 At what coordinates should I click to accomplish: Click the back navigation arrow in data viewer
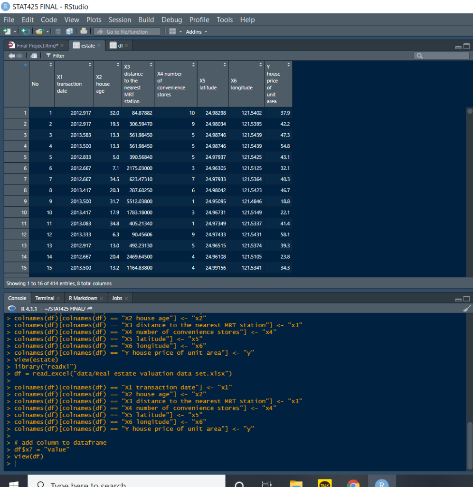(x=11, y=56)
